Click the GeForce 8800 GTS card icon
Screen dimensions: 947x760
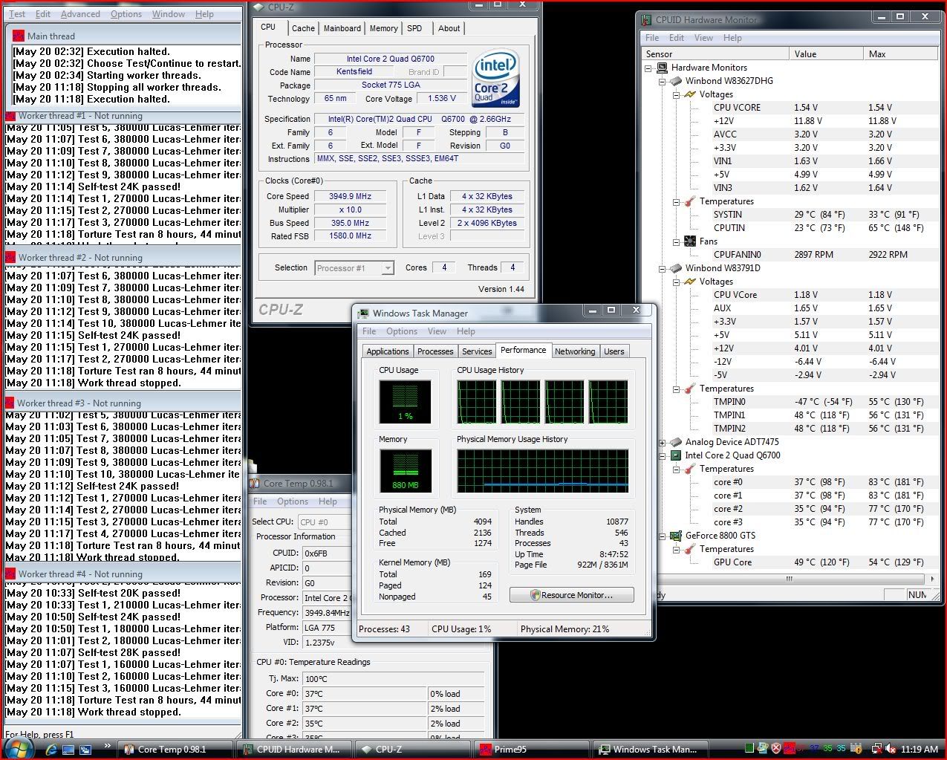pos(676,536)
